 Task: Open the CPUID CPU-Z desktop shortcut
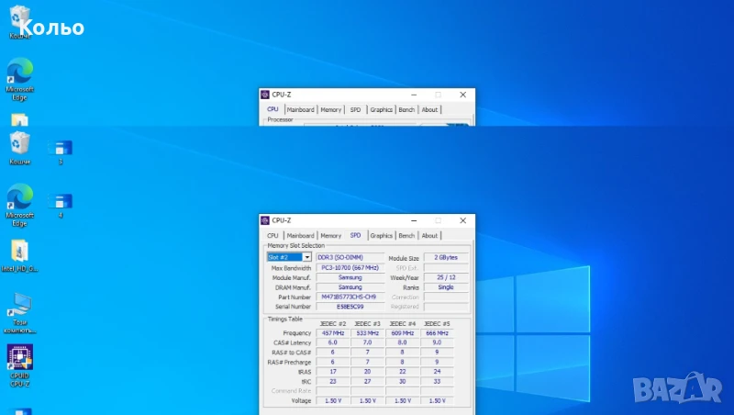19,358
